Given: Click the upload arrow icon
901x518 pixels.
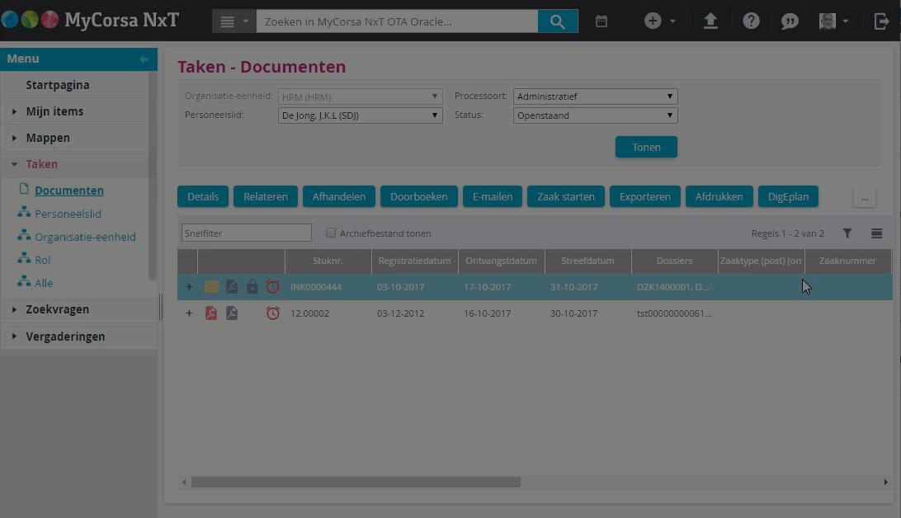Looking at the screenshot, I should click(x=710, y=21).
